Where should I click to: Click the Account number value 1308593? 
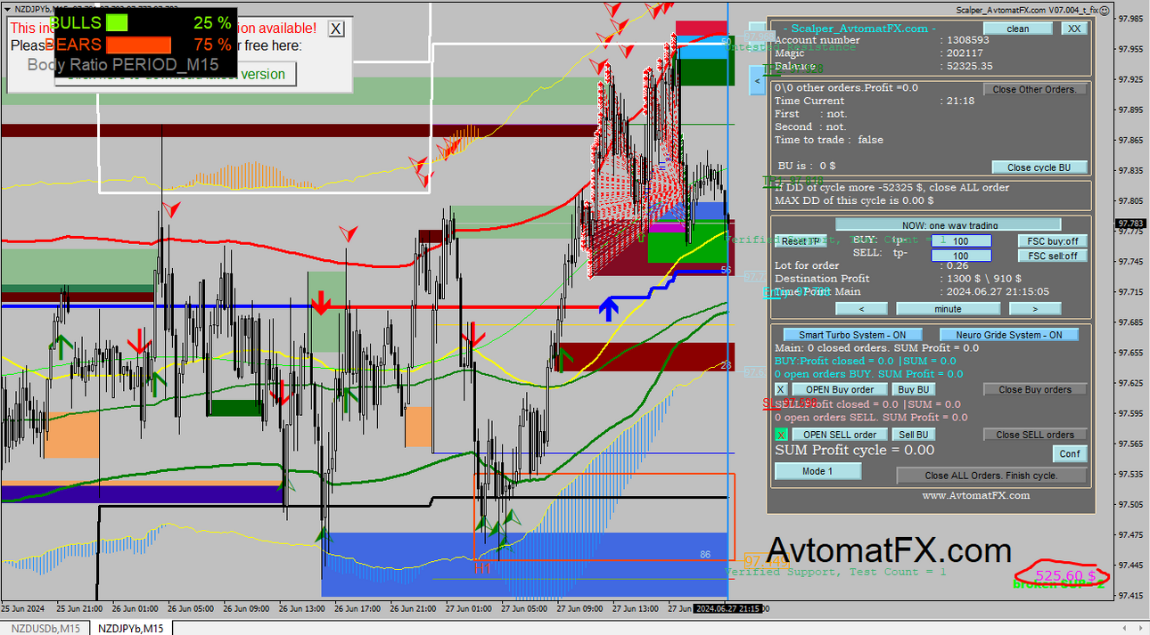pyautogui.click(x=968, y=40)
